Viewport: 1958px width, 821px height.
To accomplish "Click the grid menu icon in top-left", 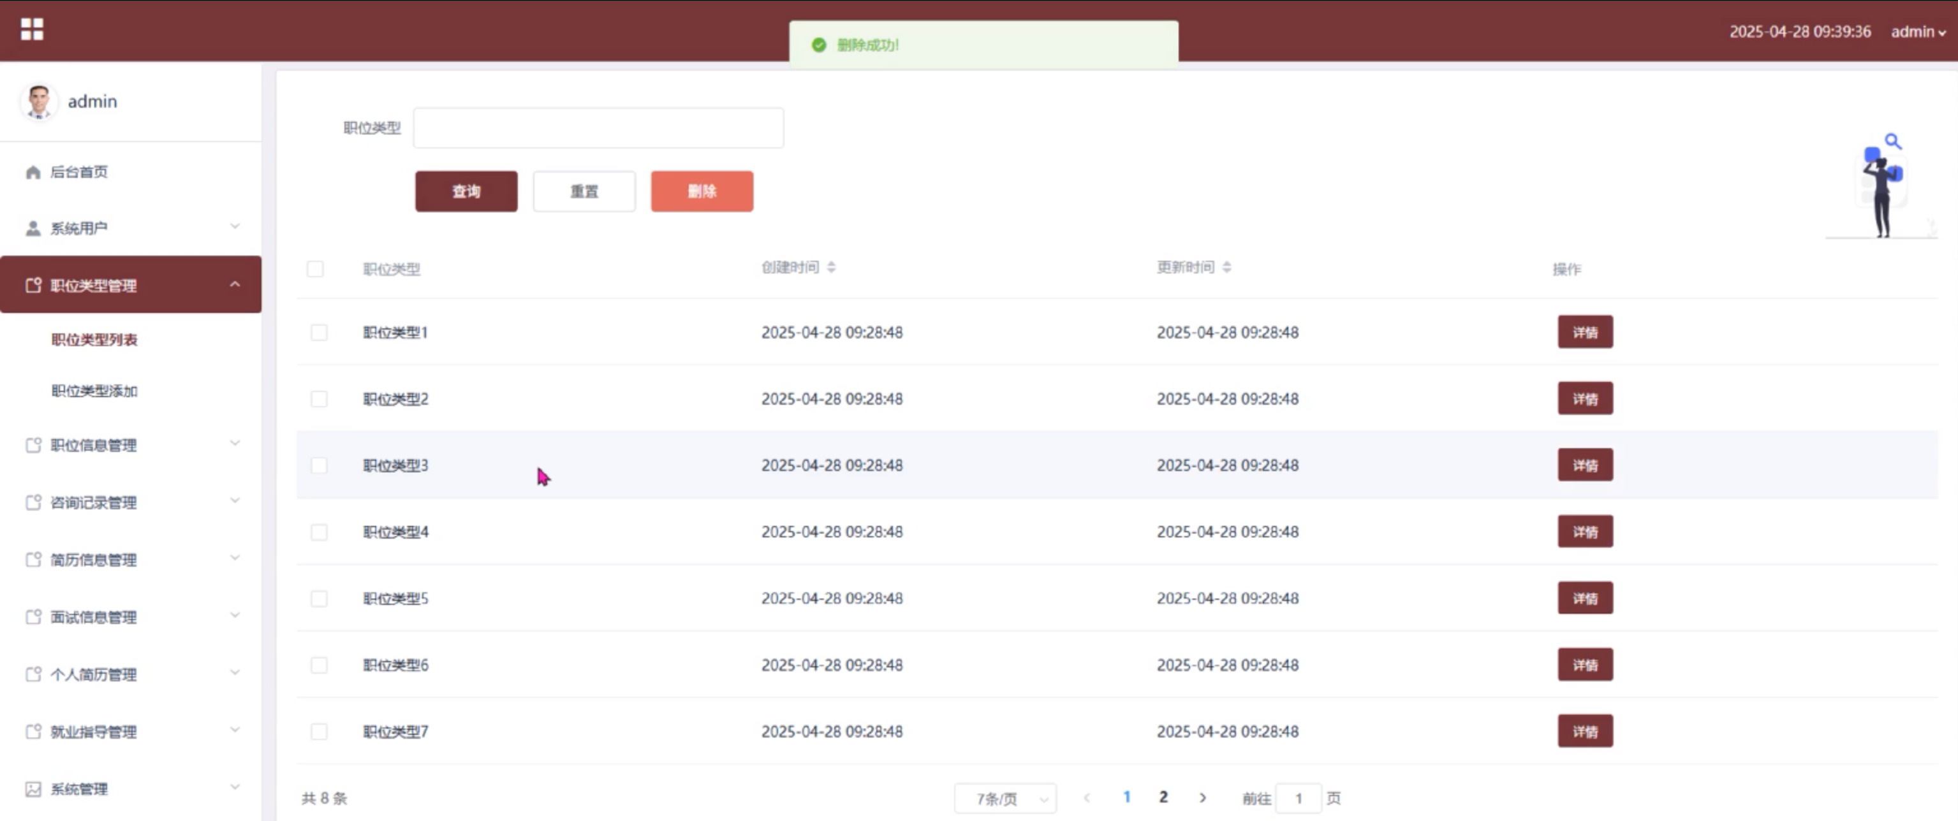I will [x=32, y=29].
